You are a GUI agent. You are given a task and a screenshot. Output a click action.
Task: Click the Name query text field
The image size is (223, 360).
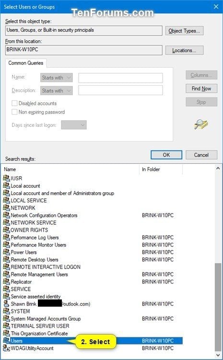pyautogui.click(x=120, y=78)
